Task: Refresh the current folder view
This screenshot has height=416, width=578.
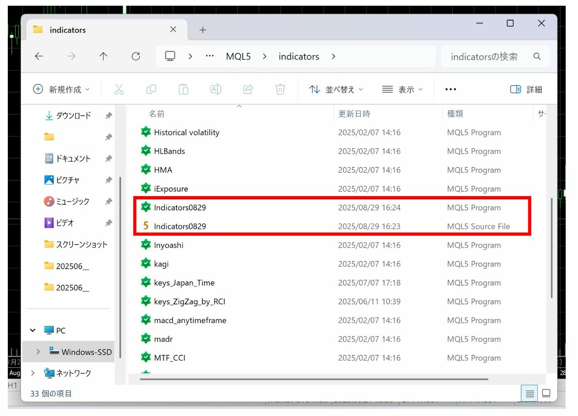Action: pyautogui.click(x=136, y=56)
